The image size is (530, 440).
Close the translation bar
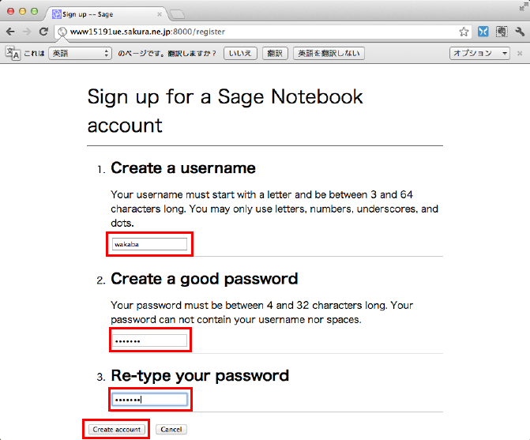520,53
